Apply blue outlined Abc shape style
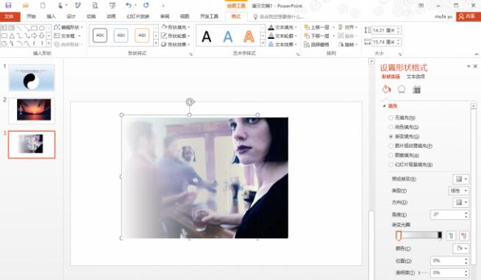The image size is (481, 280). point(121,35)
